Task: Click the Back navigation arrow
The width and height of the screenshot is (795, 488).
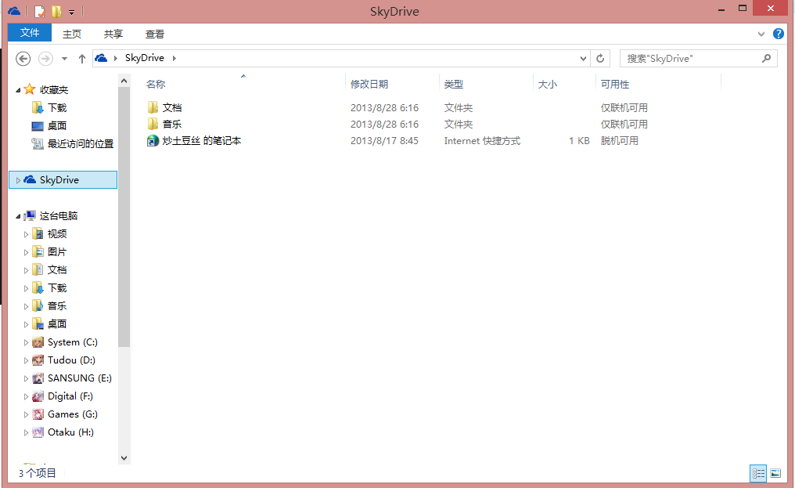Action: coord(23,59)
